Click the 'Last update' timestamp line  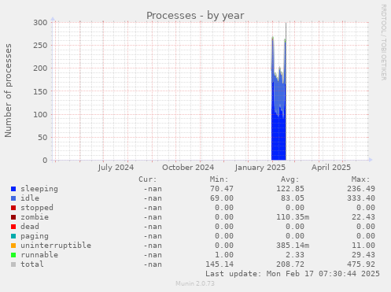coord(293,274)
